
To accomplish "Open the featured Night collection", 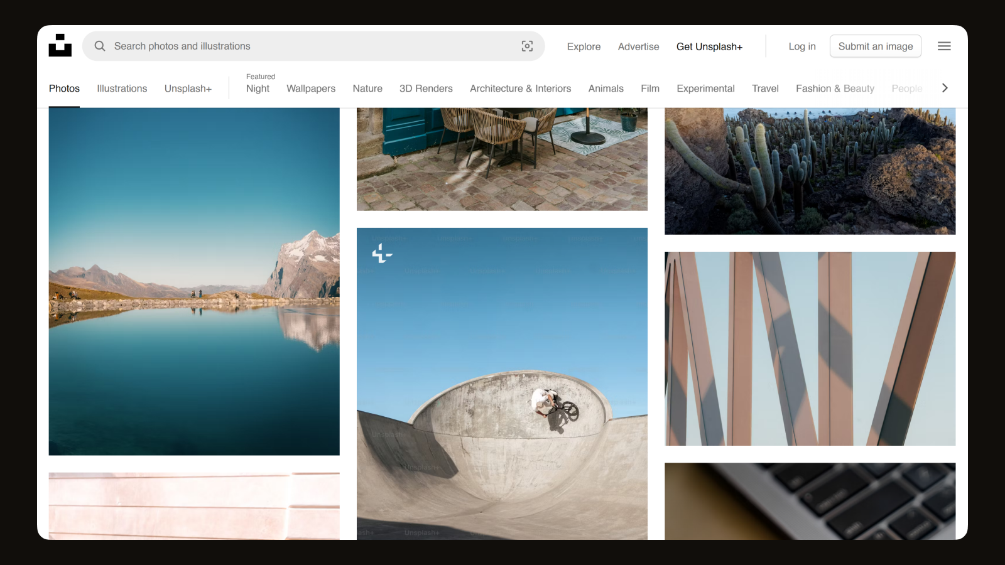I will click(258, 89).
